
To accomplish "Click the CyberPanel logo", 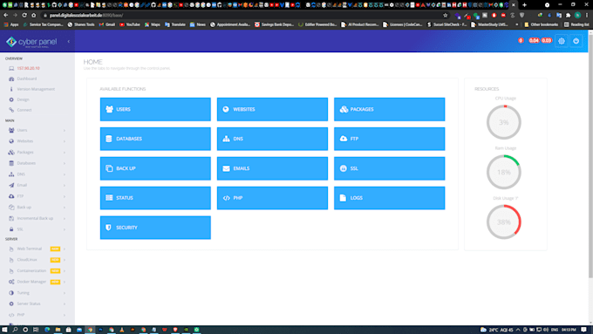I will click(31, 42).
